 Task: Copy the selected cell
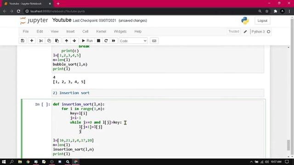(49, 41)
